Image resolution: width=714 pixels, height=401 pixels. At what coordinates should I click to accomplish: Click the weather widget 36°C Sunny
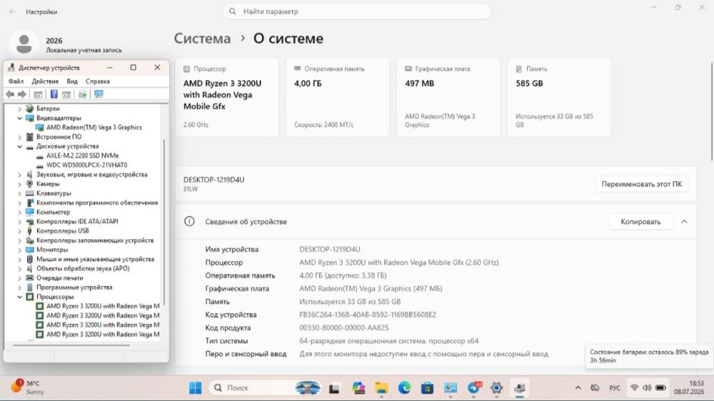coord(27,387)
